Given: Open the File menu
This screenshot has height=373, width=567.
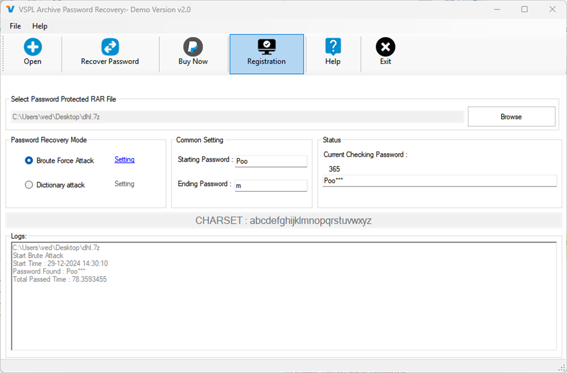Looking at the screenshot, I should tap(15, 26).
